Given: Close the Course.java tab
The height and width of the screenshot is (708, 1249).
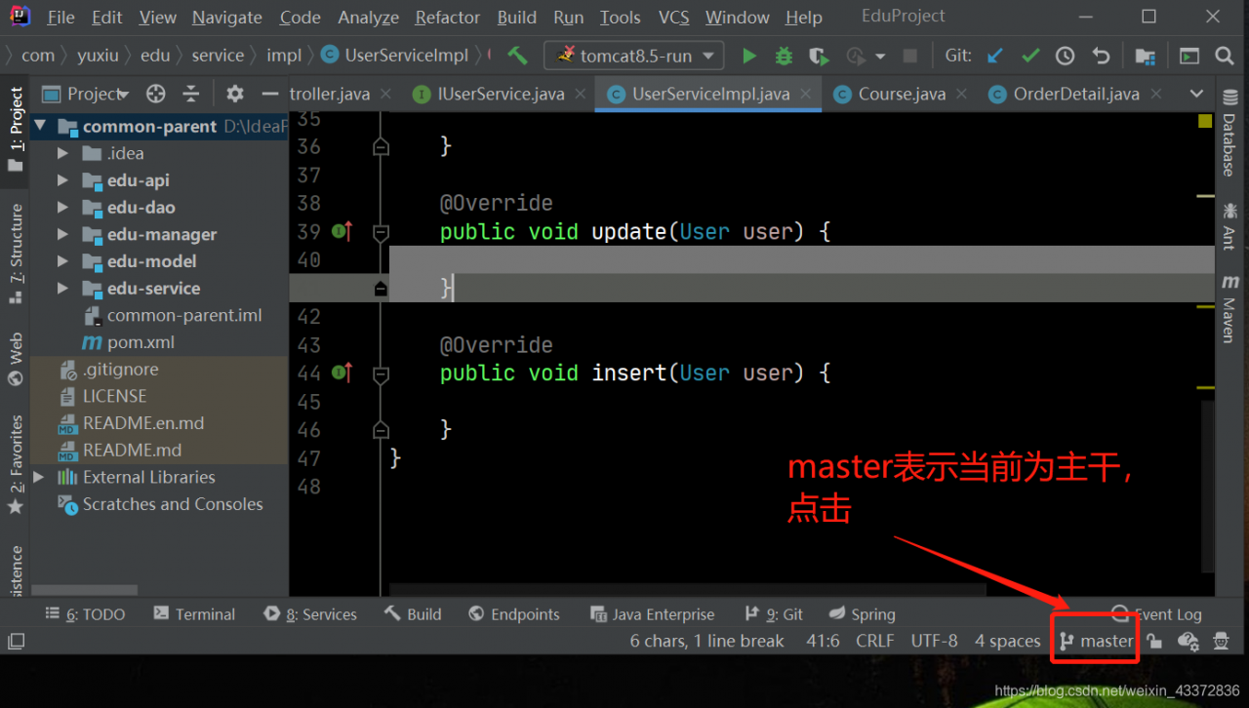Looking at the screenshot, I should 962,94.
